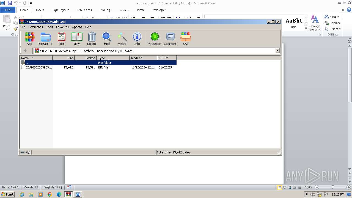The width and height of the screenshot is (352, 198).
Task: Go up one folder level in WinRAR
Action: click(x=25, y=51)
